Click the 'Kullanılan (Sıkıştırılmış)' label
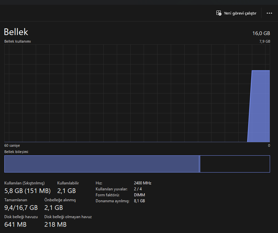278x233 pixels. pos(24,183)
